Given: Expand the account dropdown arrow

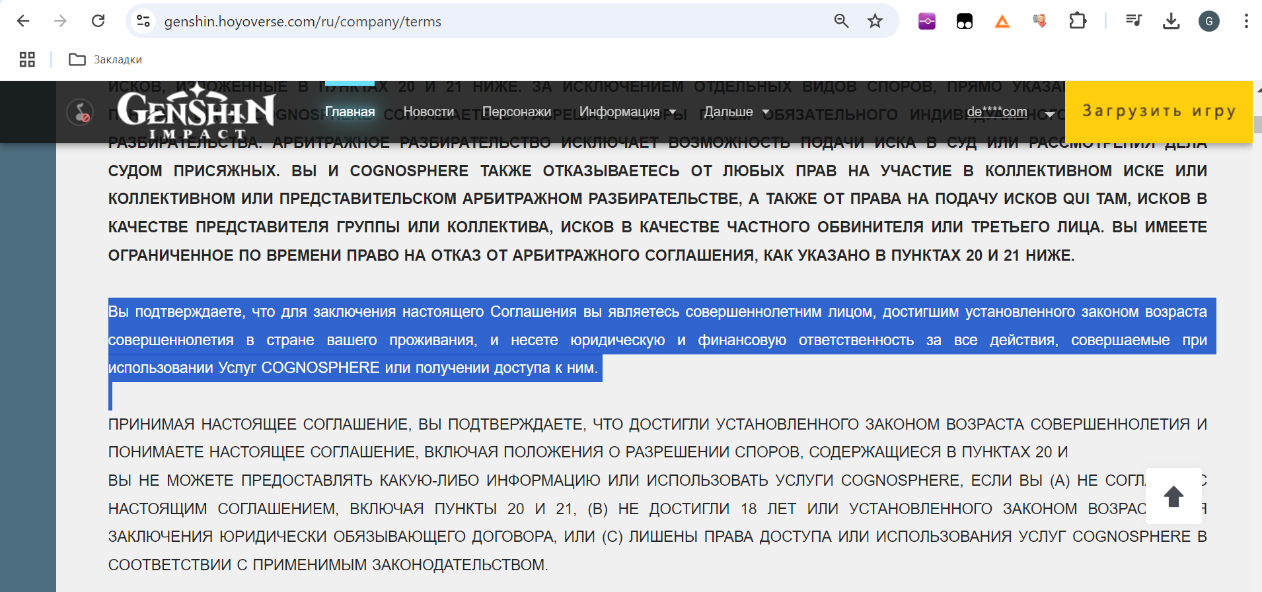Looking at the screenshot, I should click(1049, 114).
